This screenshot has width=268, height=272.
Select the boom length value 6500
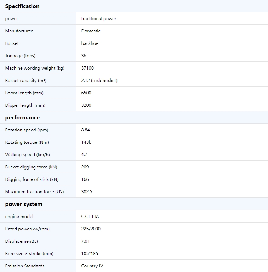point(86,93)
